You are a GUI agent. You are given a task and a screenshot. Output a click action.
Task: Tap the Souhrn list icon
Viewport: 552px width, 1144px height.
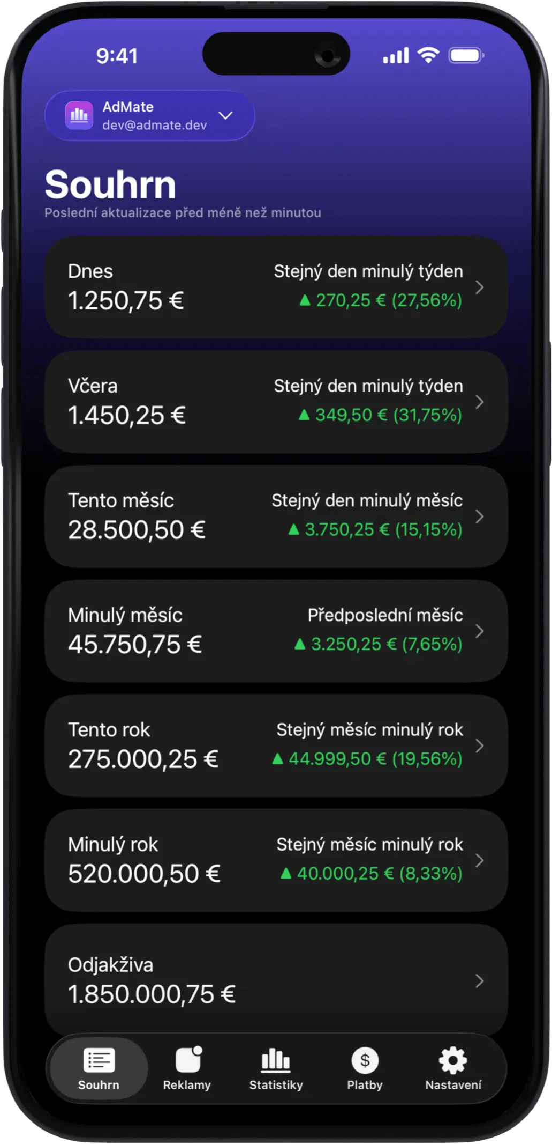tap(99, 1060)
